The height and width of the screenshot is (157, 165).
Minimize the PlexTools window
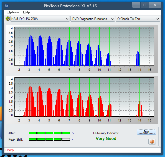coord(136,5)
